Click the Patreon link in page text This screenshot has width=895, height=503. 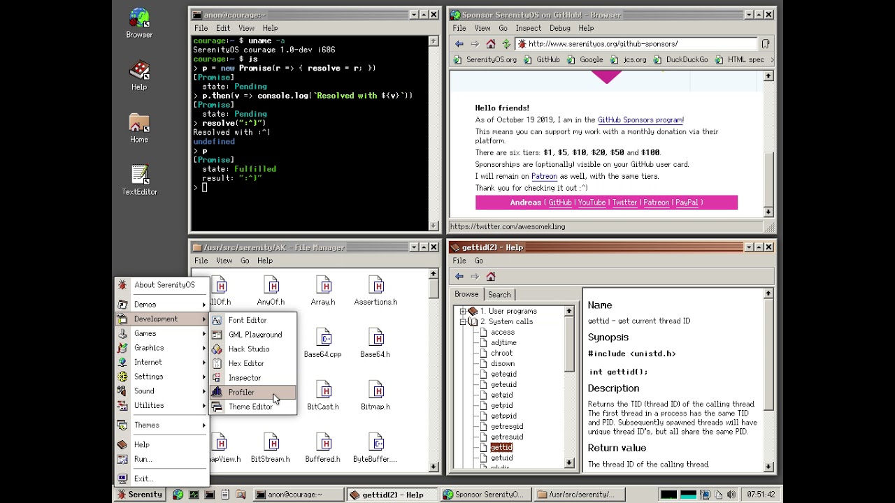[x=544, y=177]
